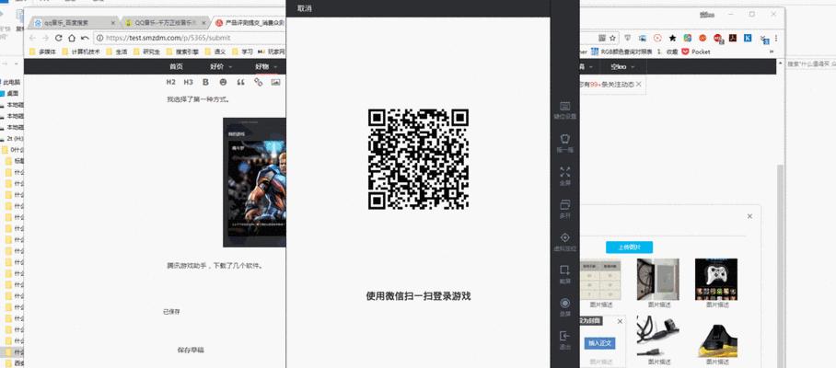Go forward in the browser

coord(45,38)
